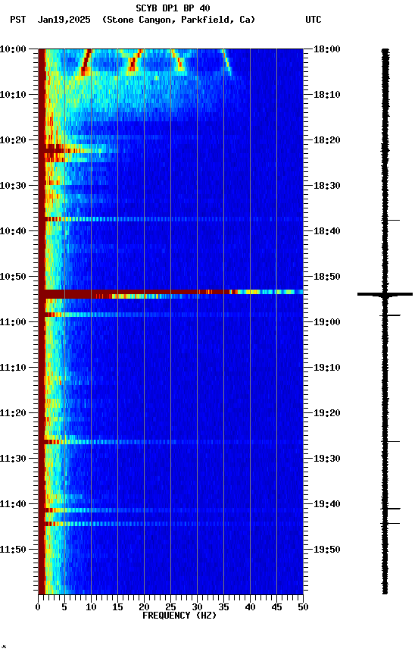Click the seismogram spike near 19:41
The height and width of the screenshot is (655, 418).
pyautogui.click(x=391, y=509)
